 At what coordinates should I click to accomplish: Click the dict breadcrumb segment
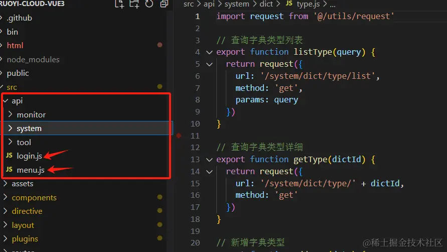[x=266, y=4]
